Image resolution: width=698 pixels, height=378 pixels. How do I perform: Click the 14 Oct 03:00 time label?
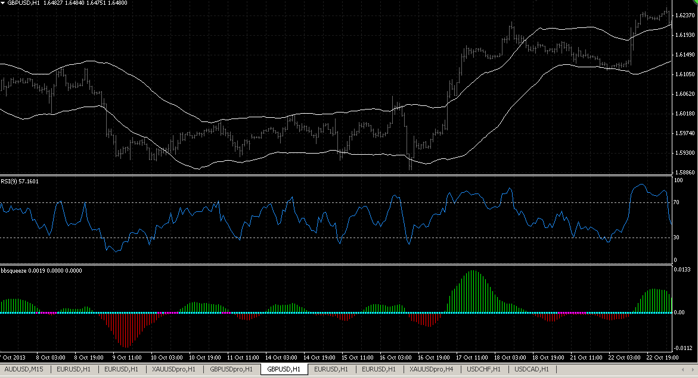281,358
